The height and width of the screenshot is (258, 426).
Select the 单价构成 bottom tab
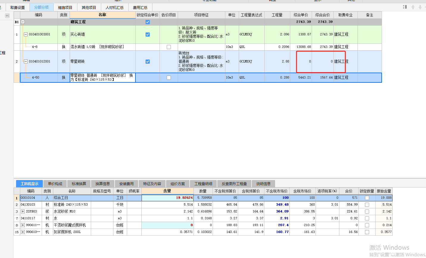pos(55,184)
